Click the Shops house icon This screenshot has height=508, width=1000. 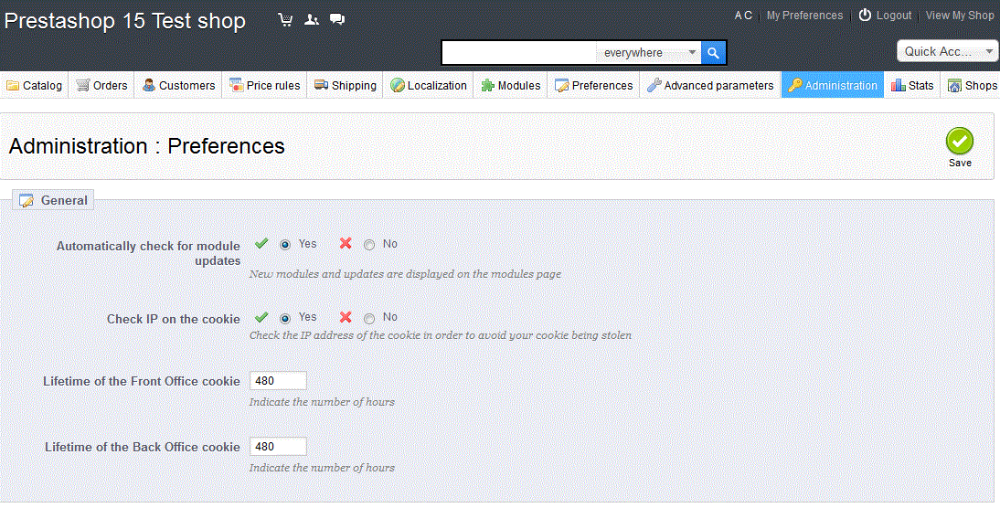(x=954, y=86)
